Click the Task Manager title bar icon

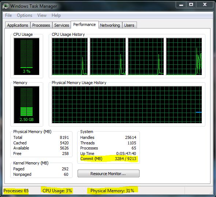(5, 6)
